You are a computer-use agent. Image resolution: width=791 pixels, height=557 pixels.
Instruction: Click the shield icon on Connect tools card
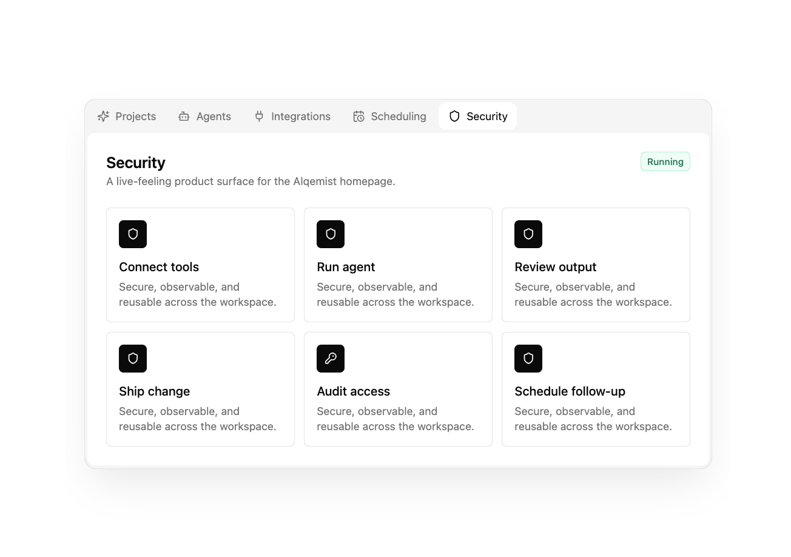coord(133,234)
